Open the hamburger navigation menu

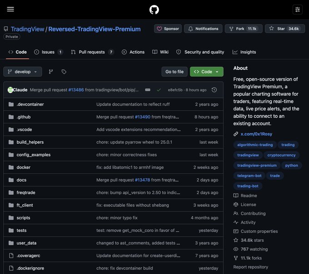point(10,9)
